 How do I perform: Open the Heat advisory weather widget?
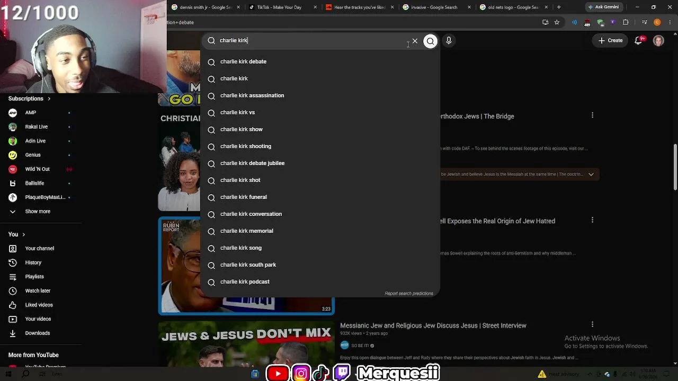click(x=559, y=374)
